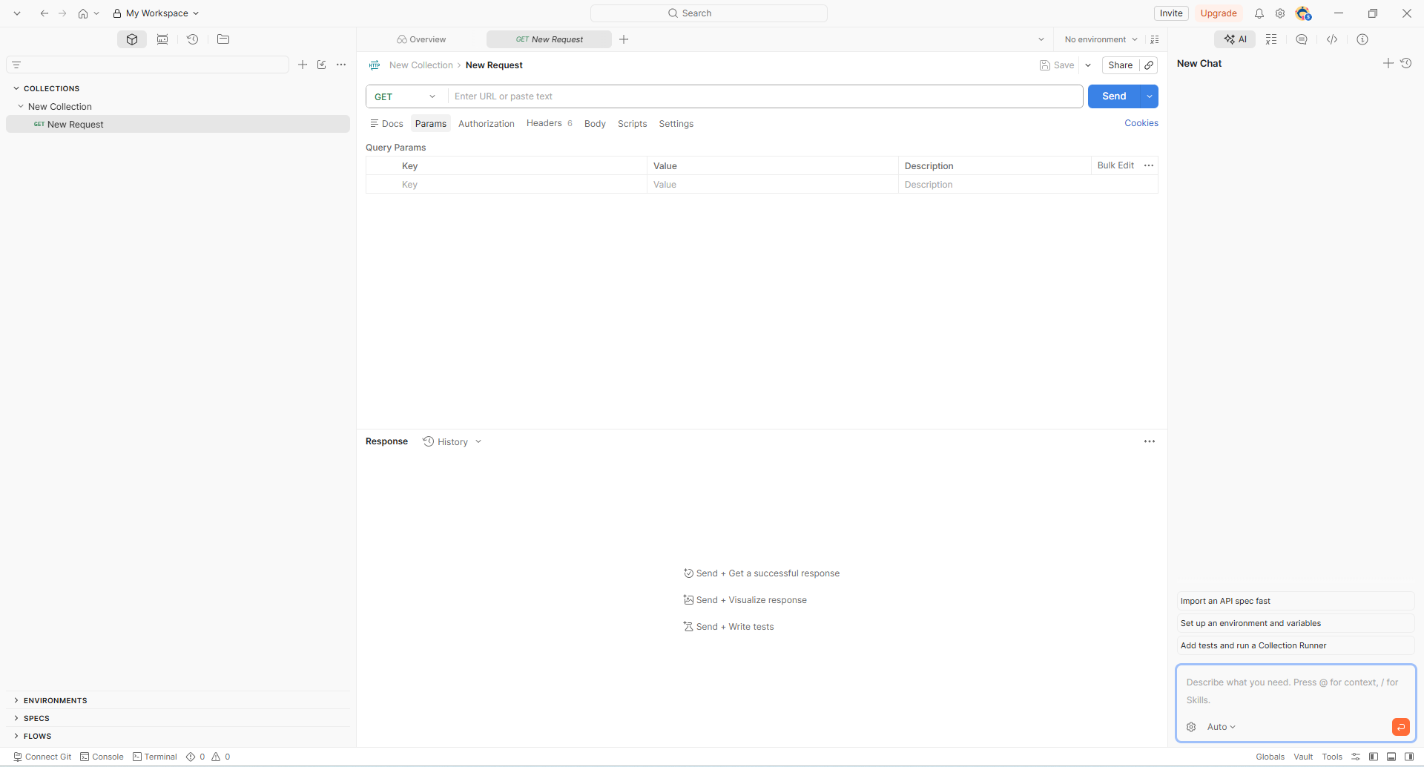Image resolution: width=1424 pixels, height=767 pixels.
Task: Open the Comments icon in the right panel
Action: pos(1302,39)
